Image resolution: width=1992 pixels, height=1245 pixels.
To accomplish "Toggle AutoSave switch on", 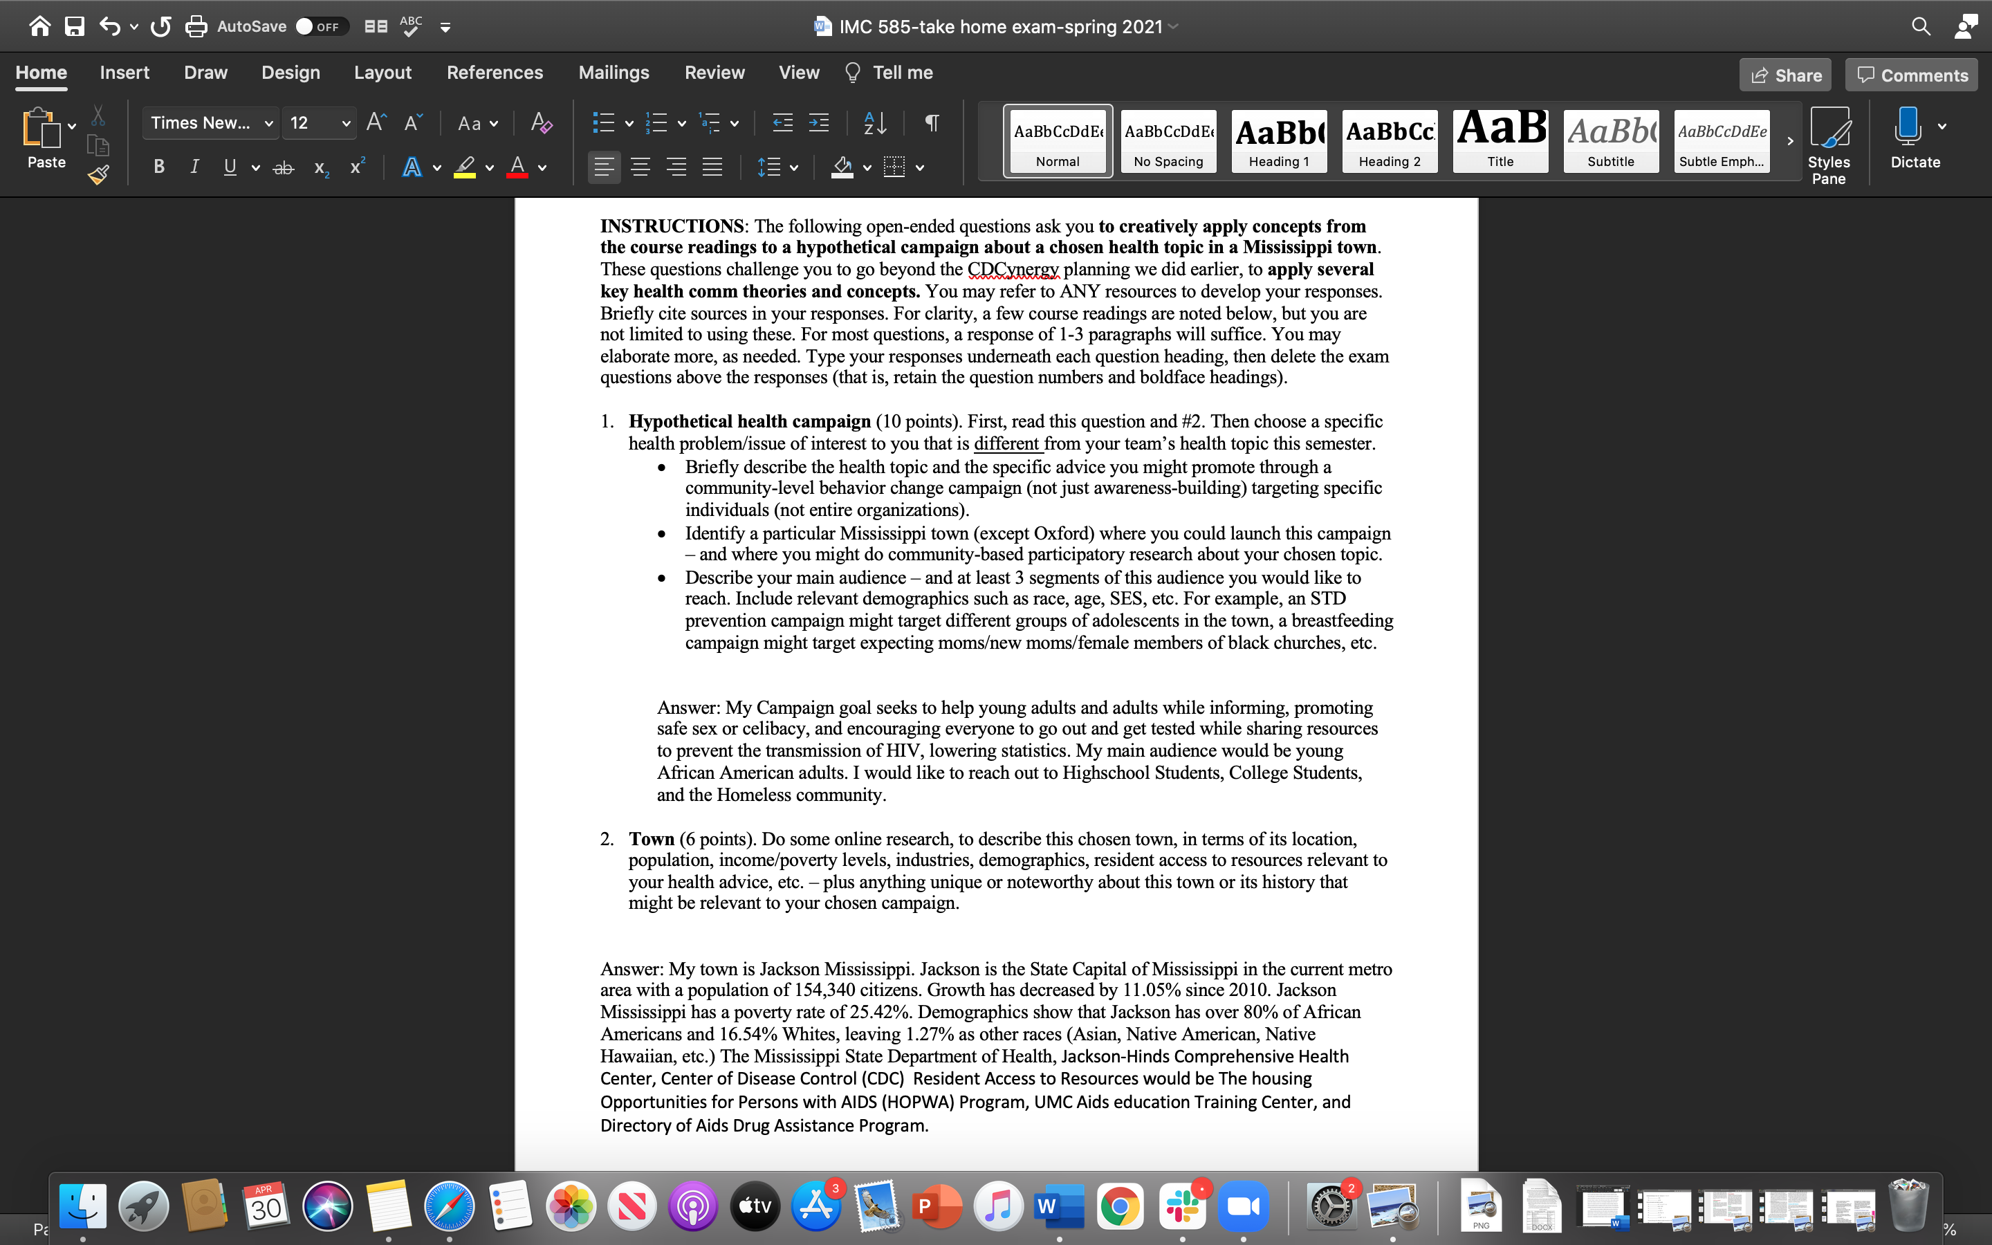I will (x=321, y=26).
